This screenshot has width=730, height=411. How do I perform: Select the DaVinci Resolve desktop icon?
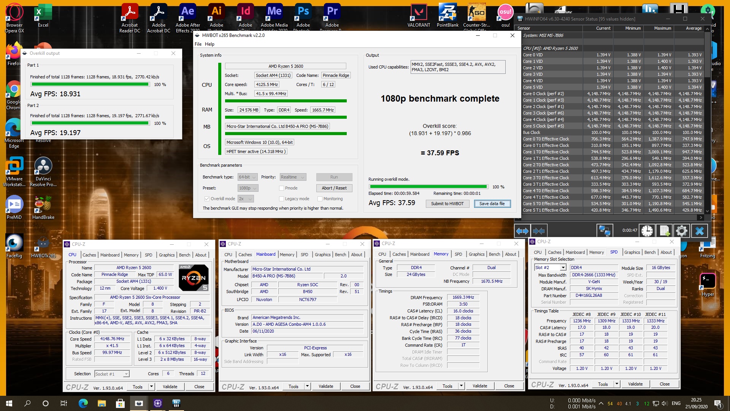[43, 172]
